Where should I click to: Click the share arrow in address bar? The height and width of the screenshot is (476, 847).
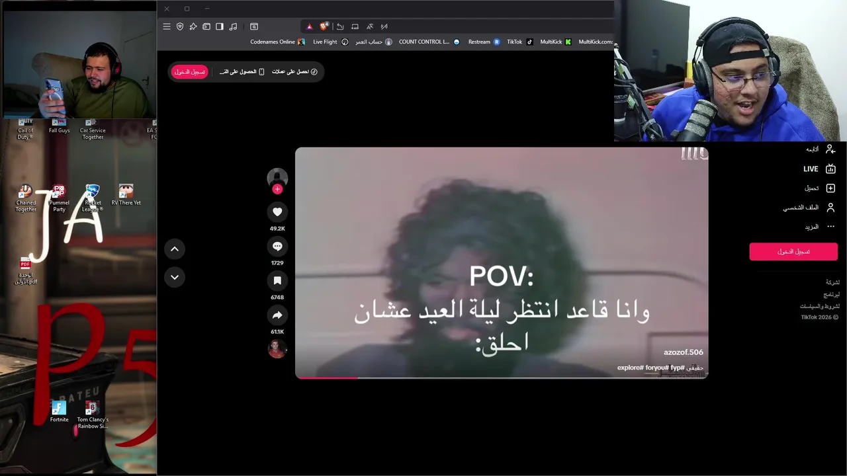[340, 26]
